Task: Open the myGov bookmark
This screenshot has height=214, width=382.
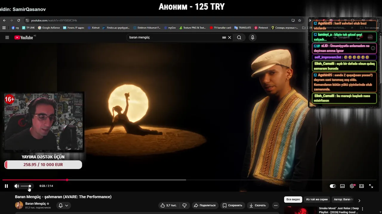Action: (x=170, y=28)
